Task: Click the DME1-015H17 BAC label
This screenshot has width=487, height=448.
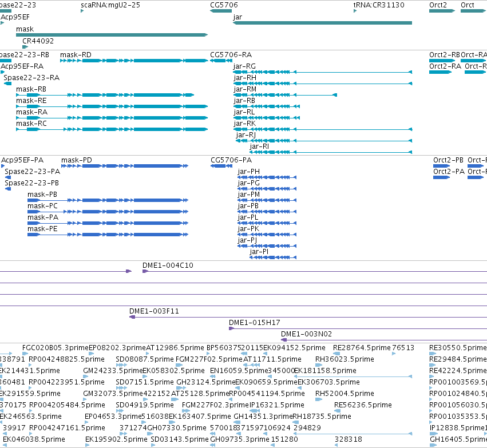Action: 254,323
